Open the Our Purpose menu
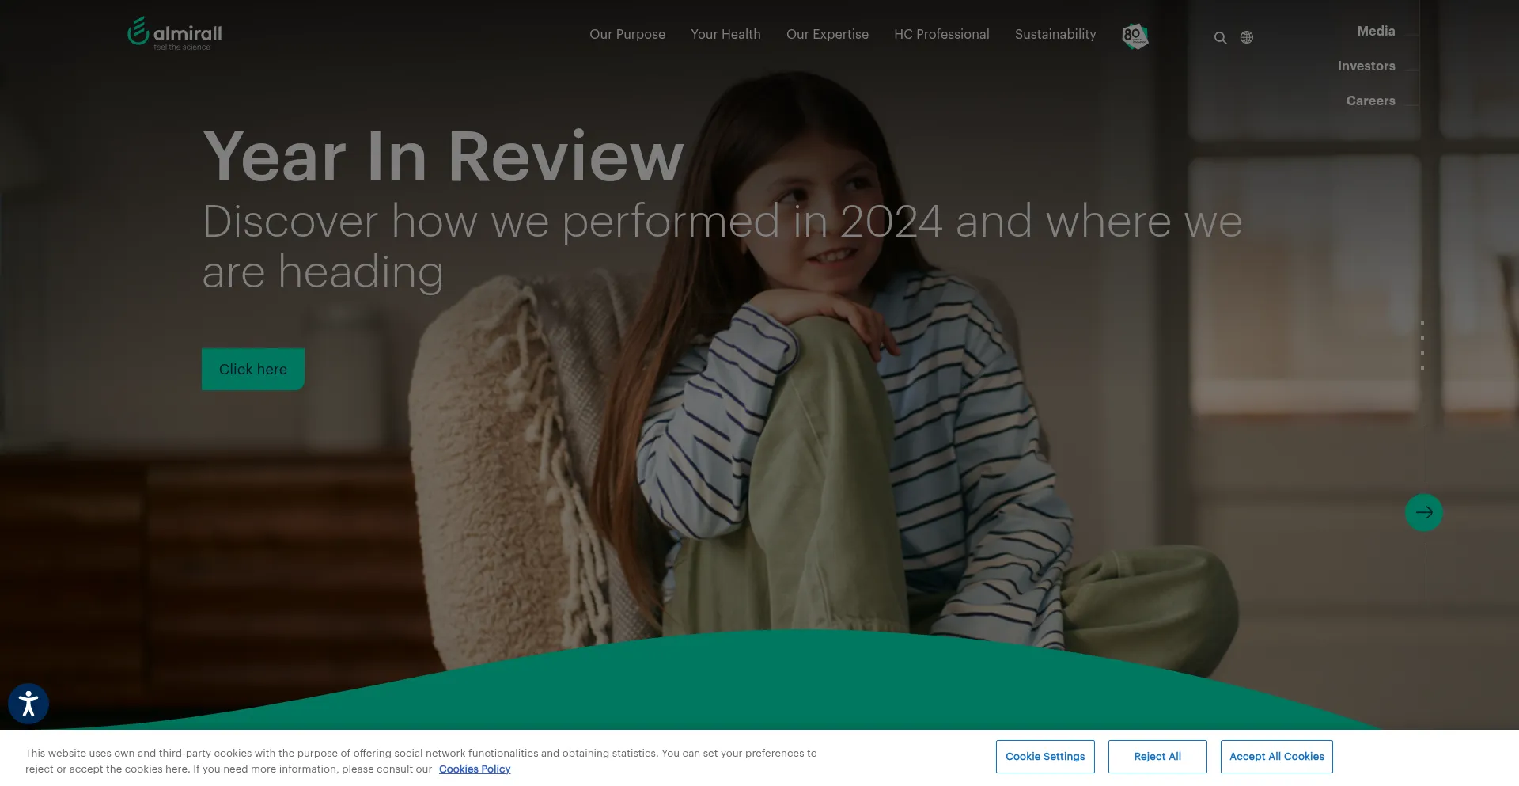 click(x=627, y=34)
